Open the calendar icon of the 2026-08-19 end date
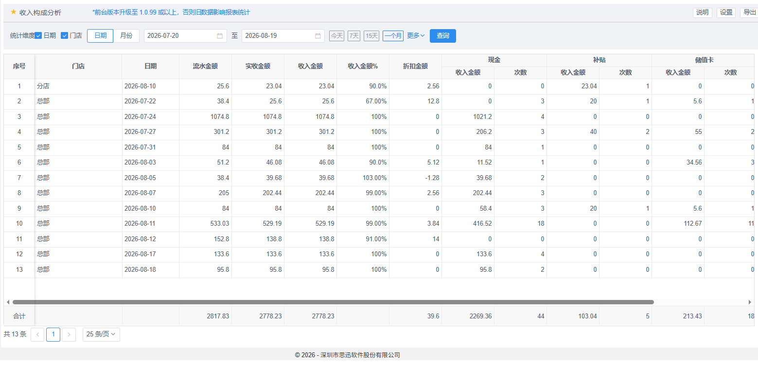The width and height of the screenshot is (758, 365). coord(318,36)
